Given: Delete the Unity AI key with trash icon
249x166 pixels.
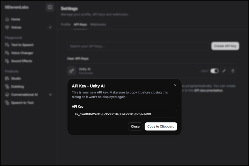Looking at the screenshot, I should click(233, 71).
